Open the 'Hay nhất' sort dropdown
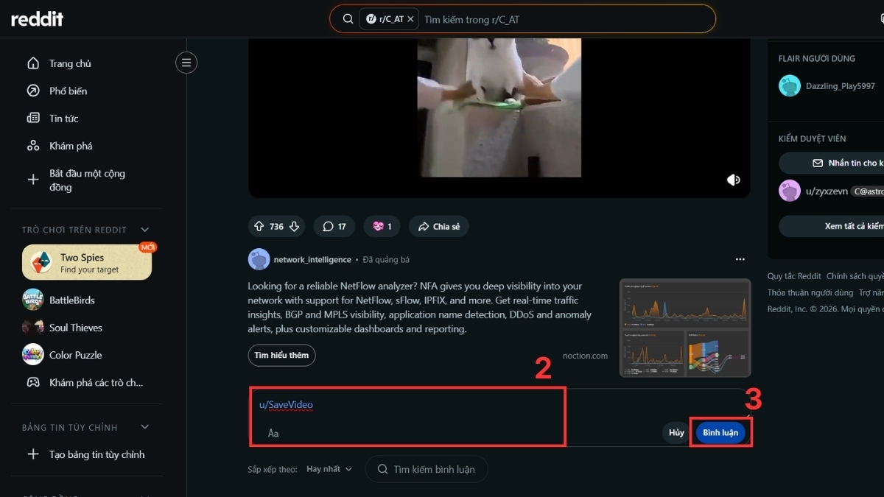The image size is (884, 497). (x=329, y=469)
